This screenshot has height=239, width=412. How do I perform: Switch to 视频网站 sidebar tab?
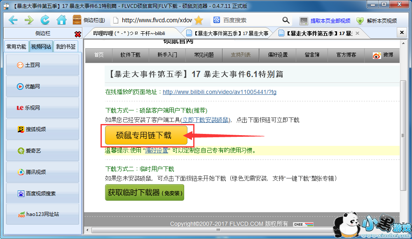point(41,47)
